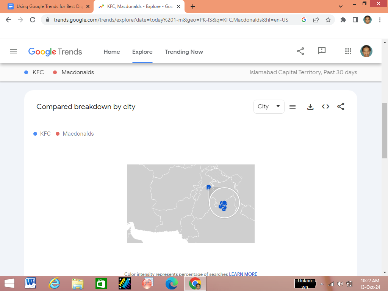Click the LEARN MORE link
The height and width of the screenshot is (291, 388).
[x=243, y=274]
